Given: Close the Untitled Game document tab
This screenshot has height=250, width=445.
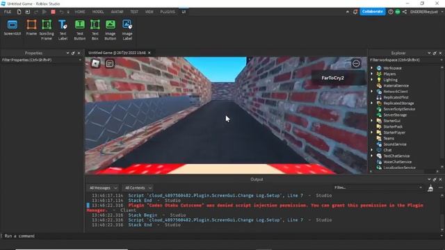Looking at the screenshot, I should pos(149,53).
